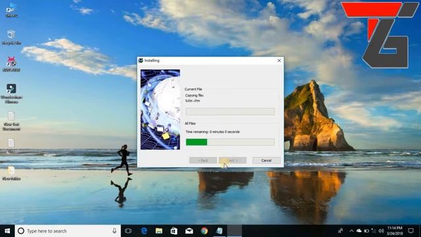Select the Wondershare Filmora desktop shortcut
The height and width of the screenshot is (237, 421).
pyautogui.click(x=11, y=93)
